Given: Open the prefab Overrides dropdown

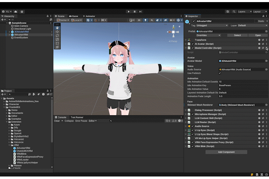Looking at the screenshot, I should (x=206, y=35).
